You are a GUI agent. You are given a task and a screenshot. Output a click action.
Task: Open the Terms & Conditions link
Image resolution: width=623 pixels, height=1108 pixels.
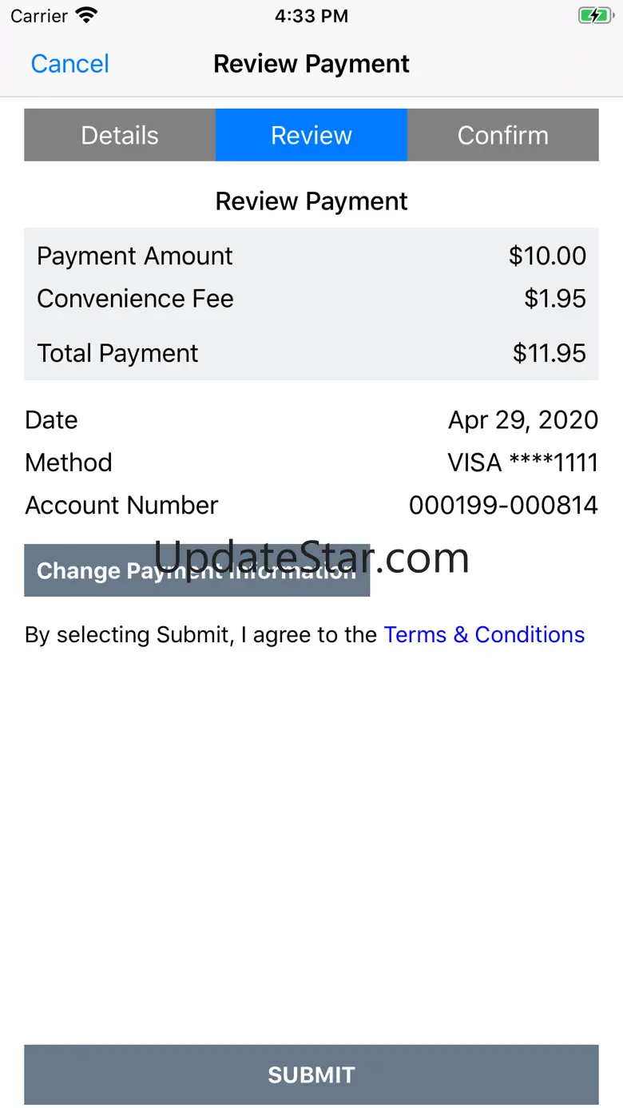484,634
